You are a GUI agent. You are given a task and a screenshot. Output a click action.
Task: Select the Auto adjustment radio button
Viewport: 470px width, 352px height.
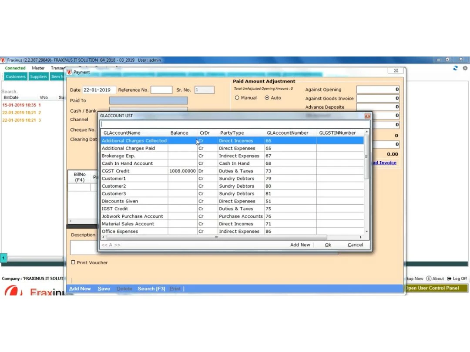pyautogui.click(x=267, y=98)
